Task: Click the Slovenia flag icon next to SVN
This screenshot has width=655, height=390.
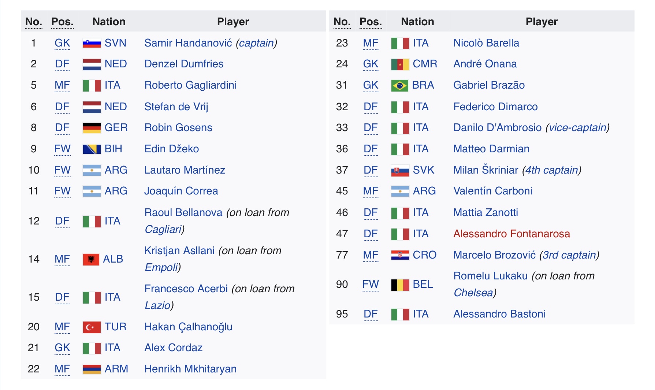Action: 92,43
